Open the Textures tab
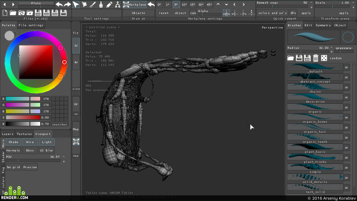 tap(24, 134)
